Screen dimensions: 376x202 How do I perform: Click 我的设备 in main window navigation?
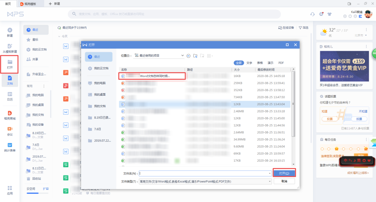[x=38, y=125]
